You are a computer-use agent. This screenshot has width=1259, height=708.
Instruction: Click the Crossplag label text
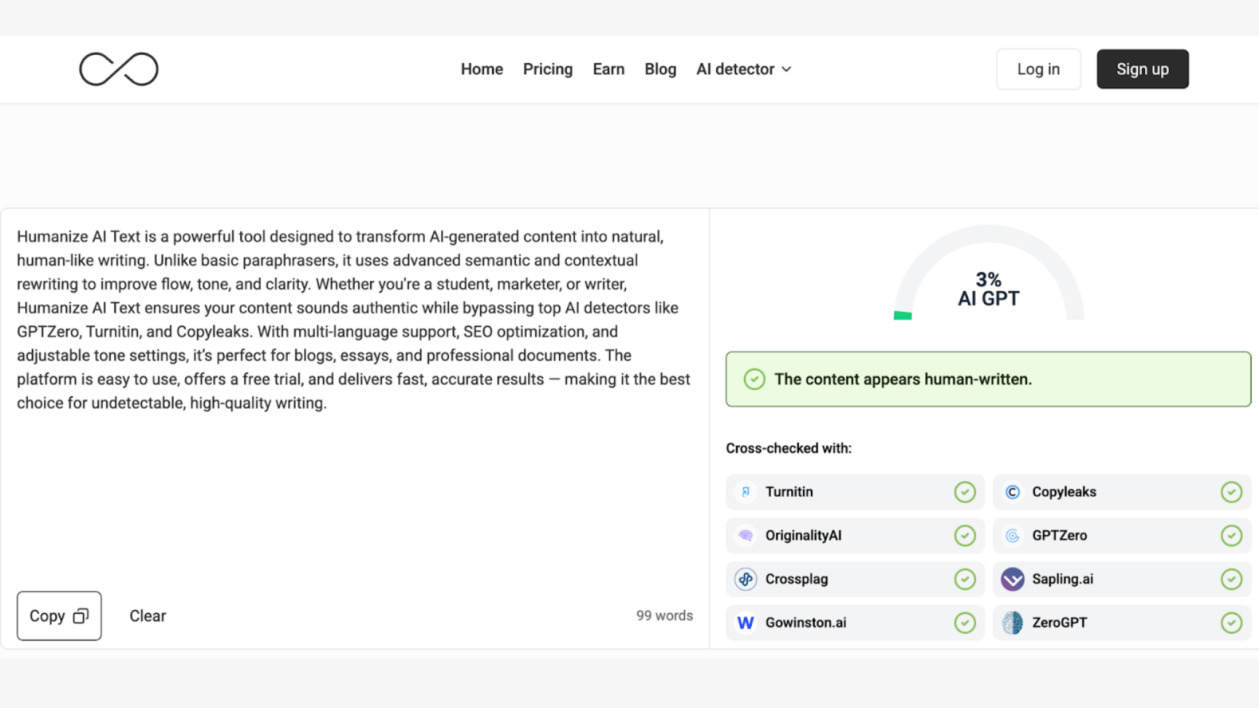(797, 579)
